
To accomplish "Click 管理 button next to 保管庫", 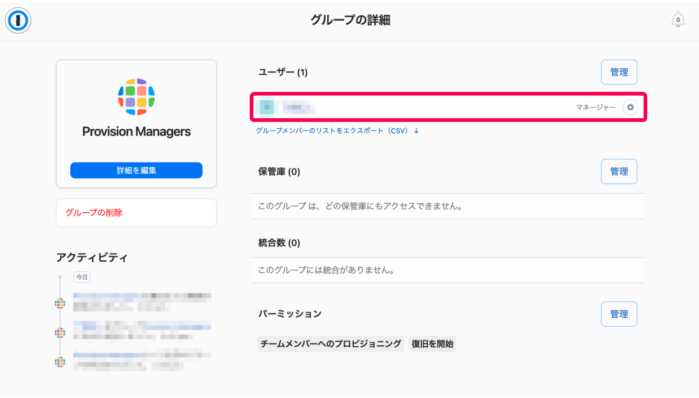I will pyautogui.click(x=619, y=172).
